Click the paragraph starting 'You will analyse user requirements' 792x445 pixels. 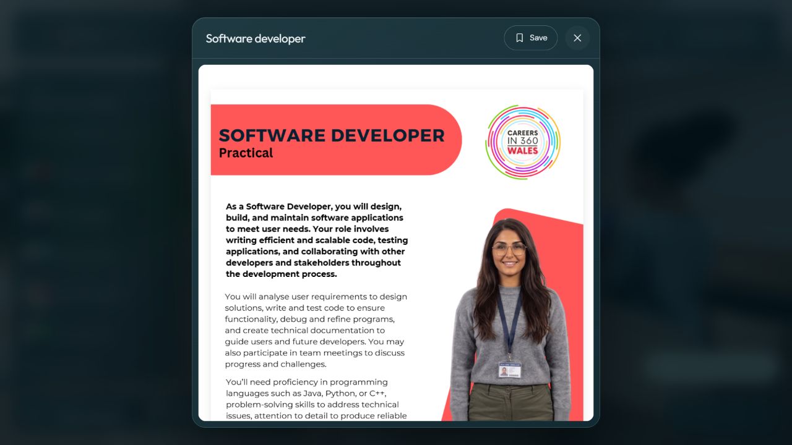(316, 330)
